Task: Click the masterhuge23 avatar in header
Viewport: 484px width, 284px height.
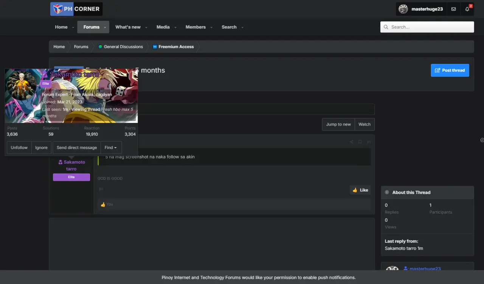Action: (x=403, y=9)
